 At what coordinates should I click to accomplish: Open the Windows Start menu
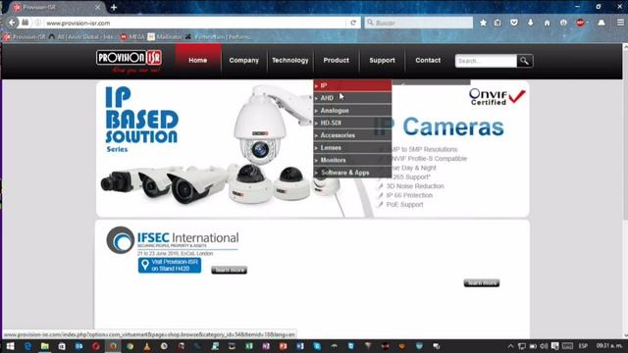[x=11, y=346]
